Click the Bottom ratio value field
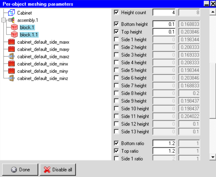 (x=164, y=143)
